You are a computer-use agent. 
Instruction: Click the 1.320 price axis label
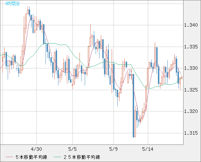(x=191, y=111)
